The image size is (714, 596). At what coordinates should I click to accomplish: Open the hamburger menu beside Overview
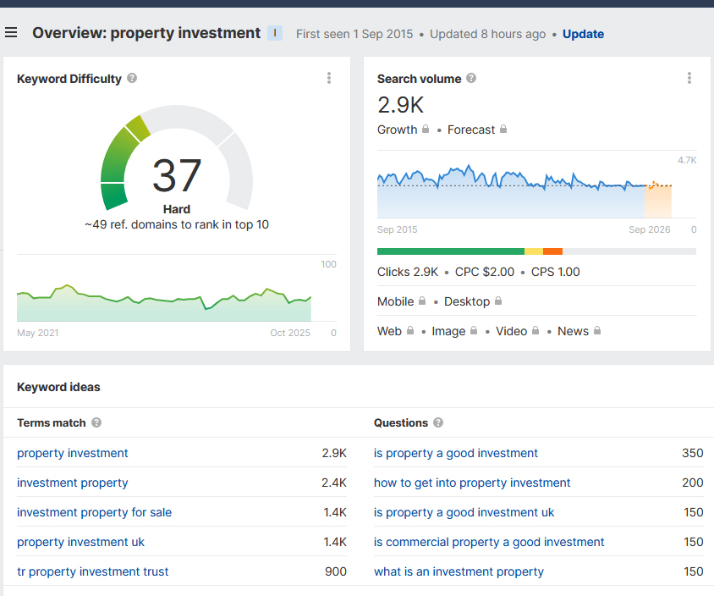coord(11,33)
